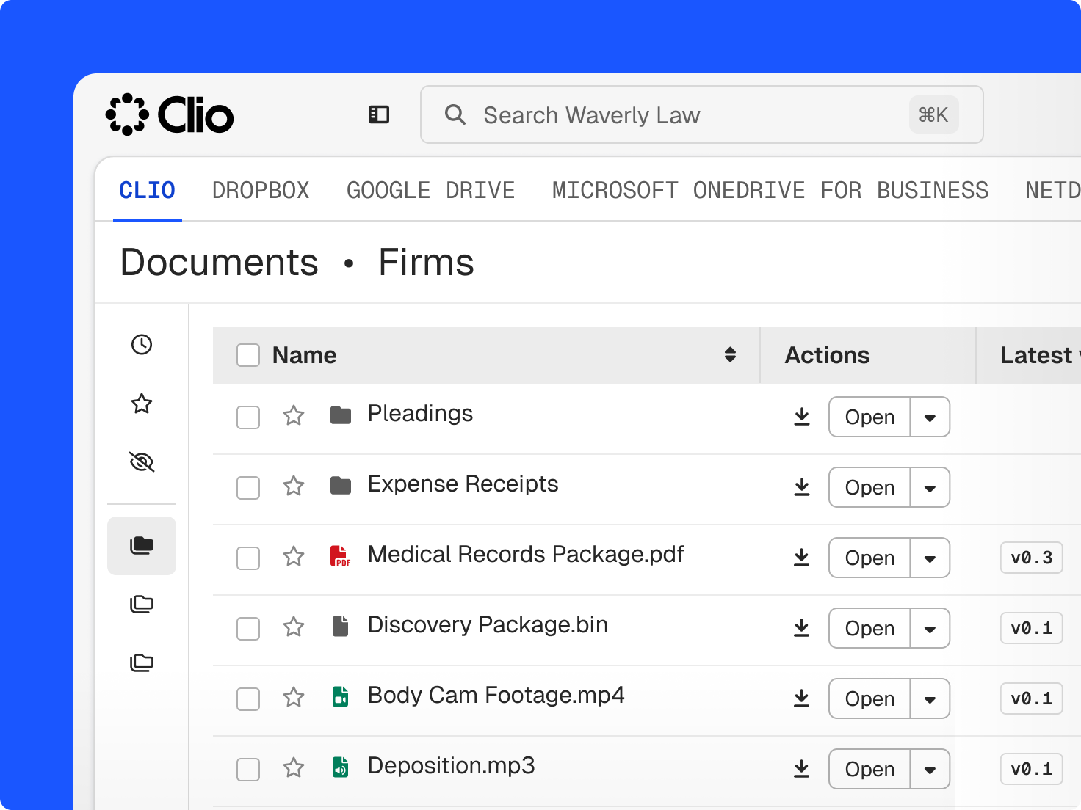Click Open button for Body Cam Footage.mp4
Image resolution: width=1081 pixels, height=810 pixels.
869,698
